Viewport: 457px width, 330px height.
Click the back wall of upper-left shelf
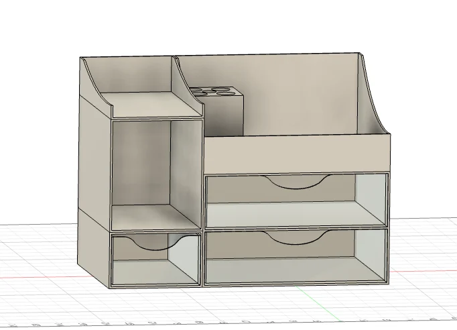click(x=137, y=75)
